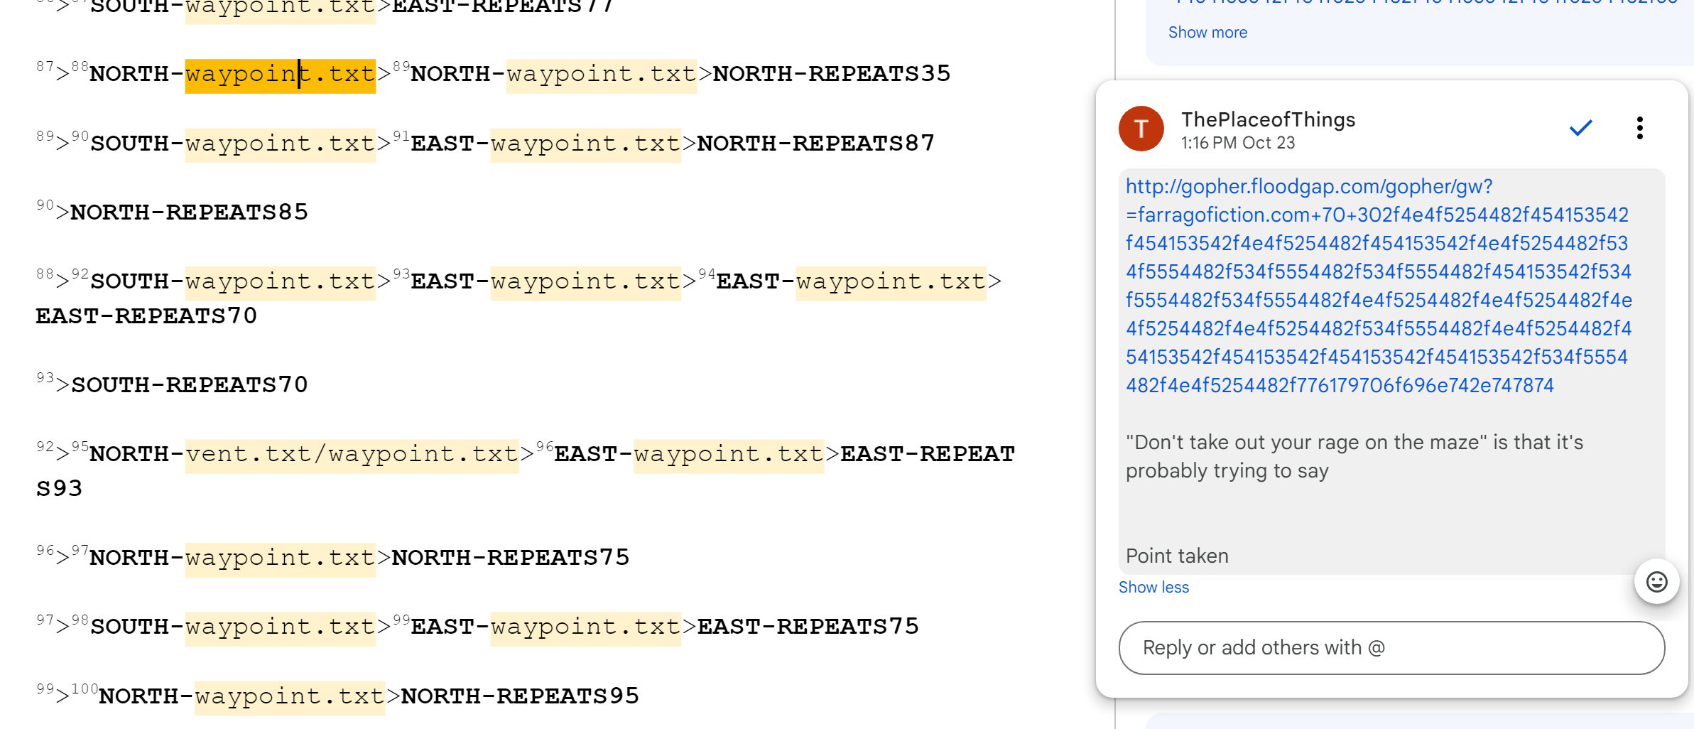This screenshot has height=729, width=1694.
Task: Click the NORTH-REPEATS85 line
Action: pos(189,212)
